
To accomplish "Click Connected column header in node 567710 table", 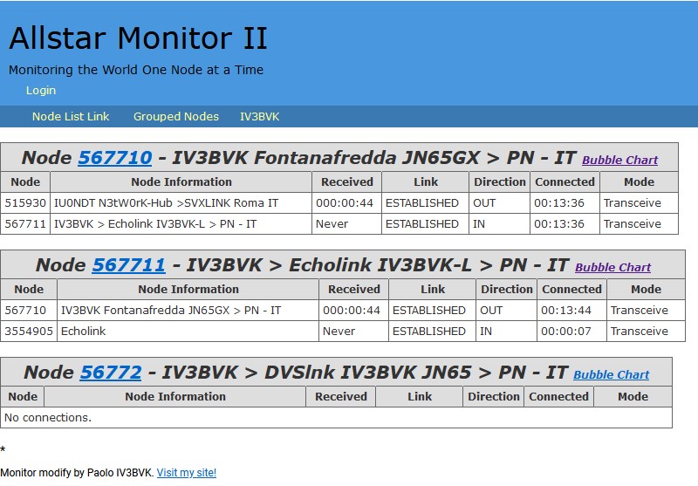I will point(565,182).
